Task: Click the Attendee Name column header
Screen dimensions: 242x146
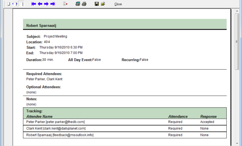Action: point(39,116)
